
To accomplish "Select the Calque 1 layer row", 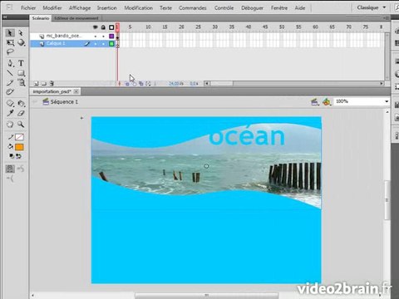I will pos(72,44).
